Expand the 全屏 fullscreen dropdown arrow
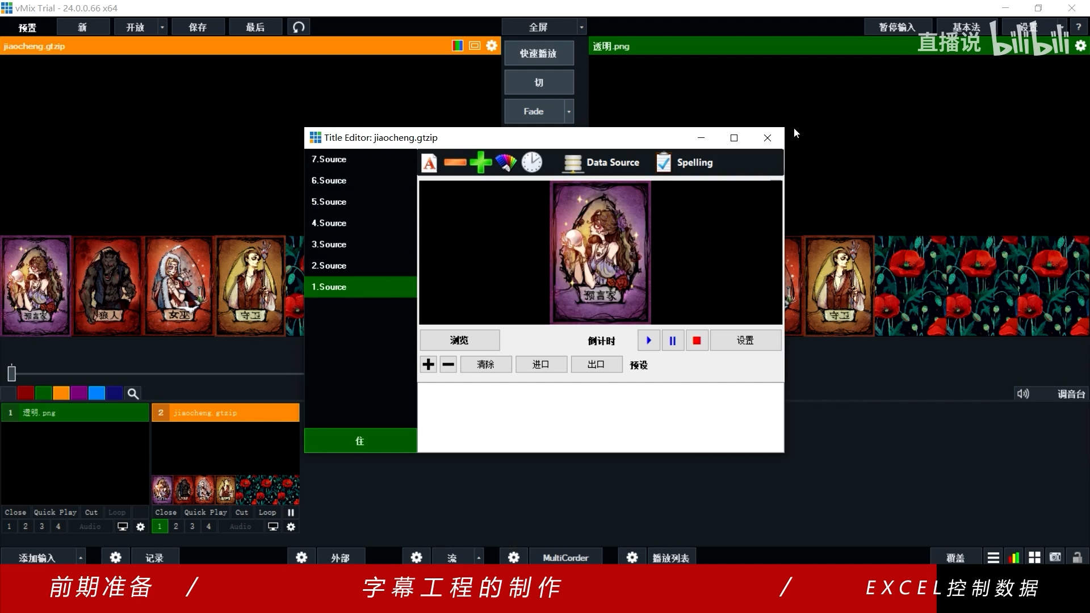The height and width of the screenshot is (613, 1090). coord(581,27)
